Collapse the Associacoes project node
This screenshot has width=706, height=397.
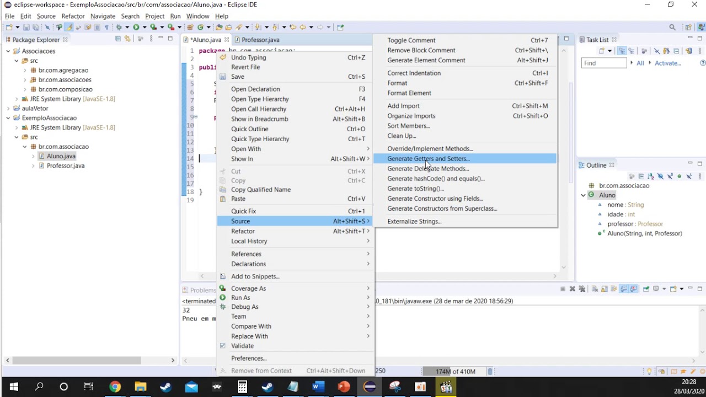tap(8, 51)
